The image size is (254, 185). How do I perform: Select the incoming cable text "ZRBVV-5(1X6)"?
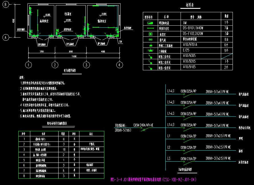pos(123,130)
